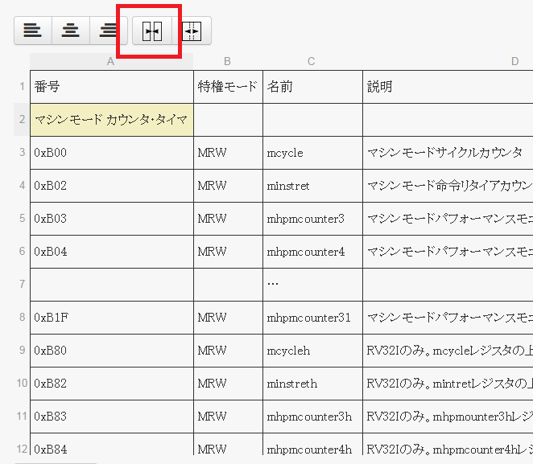533x464 pixels.
Task: Select column B header
Action: 228,61
